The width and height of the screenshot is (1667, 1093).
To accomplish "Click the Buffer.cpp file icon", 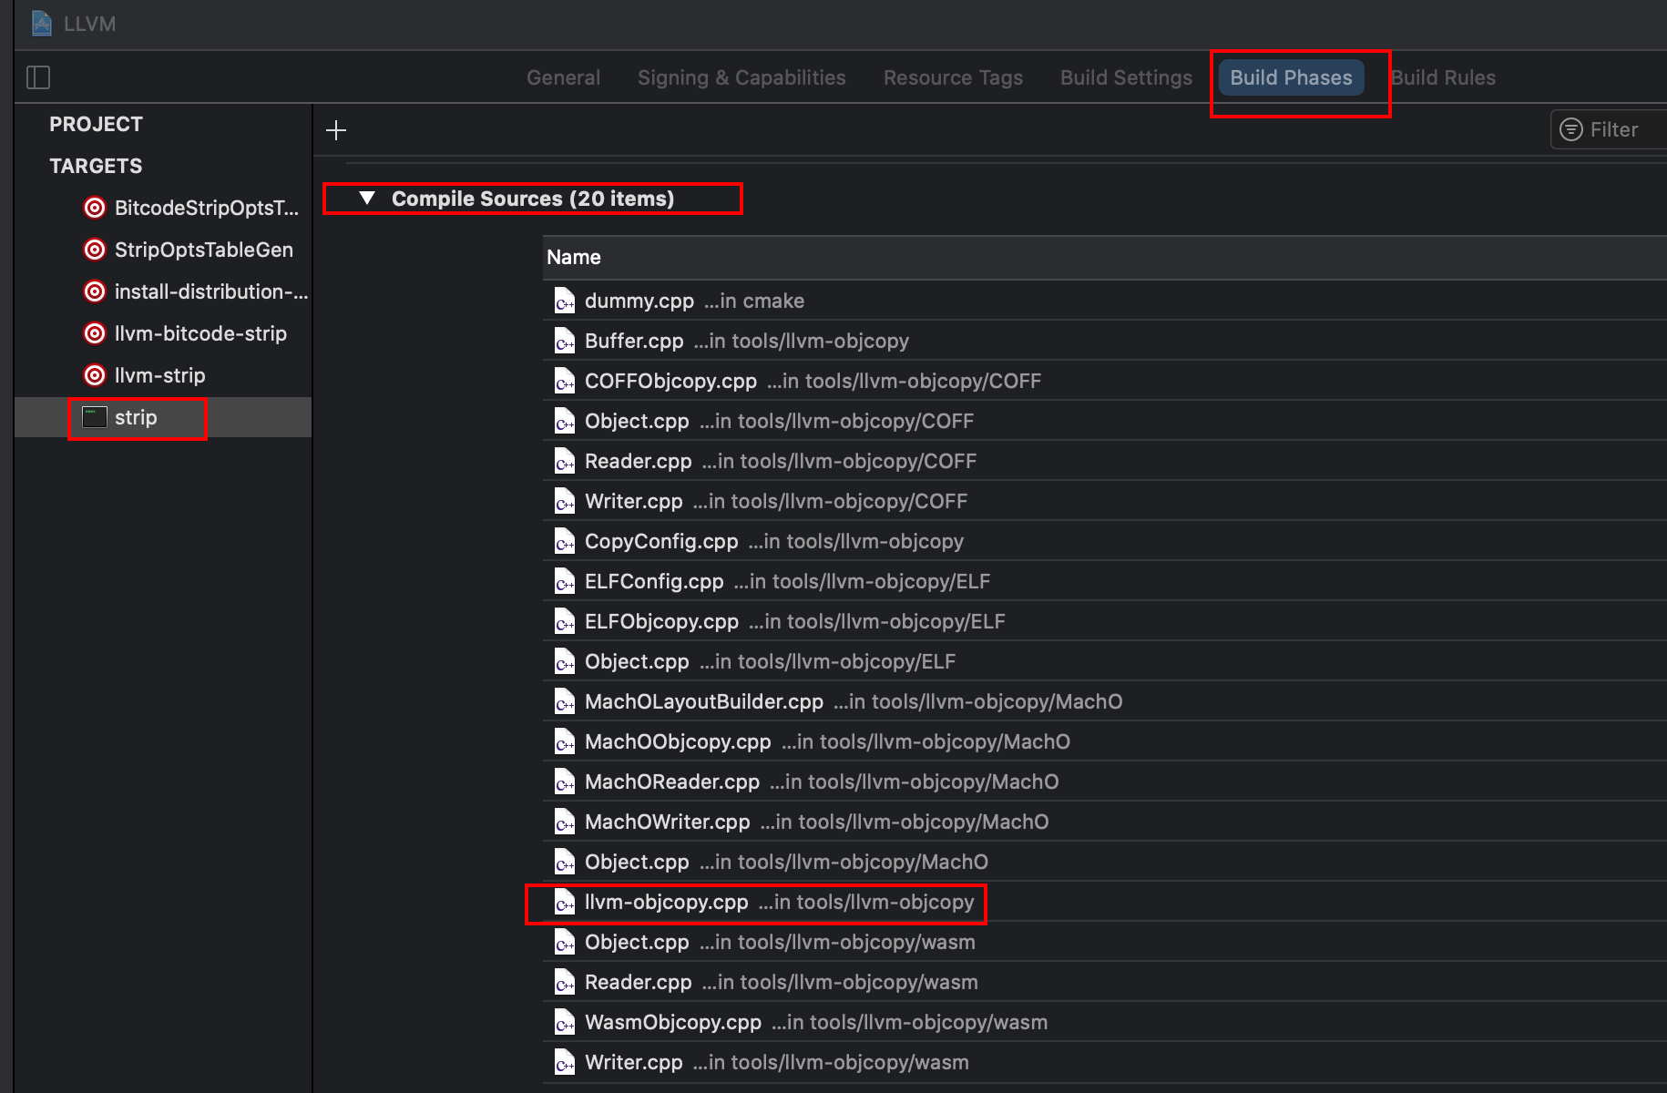I will 565,341.
